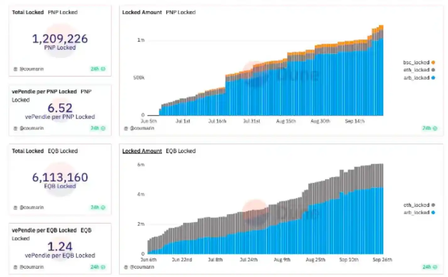This screenshot has height=277, width=448.
Task: Open the @coumarin link under the PNP Locked Amount chart
Action: coord(142,128)
